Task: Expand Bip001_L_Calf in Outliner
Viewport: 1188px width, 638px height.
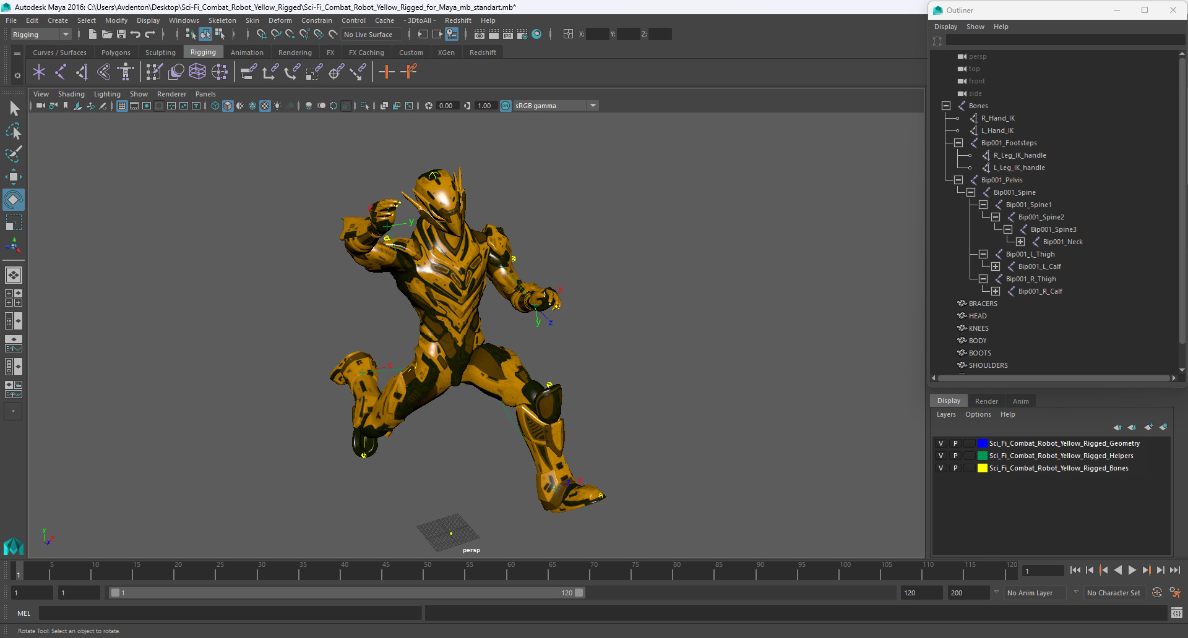Action: pos(996,266)
